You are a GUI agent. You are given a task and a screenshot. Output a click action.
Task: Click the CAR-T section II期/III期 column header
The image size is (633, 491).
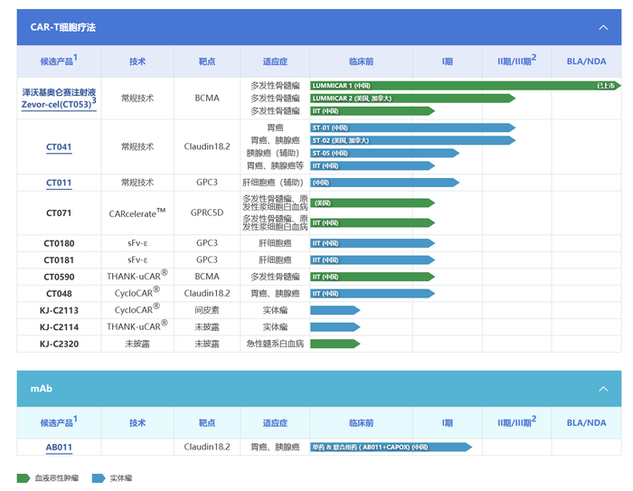[x=516, y=61]
